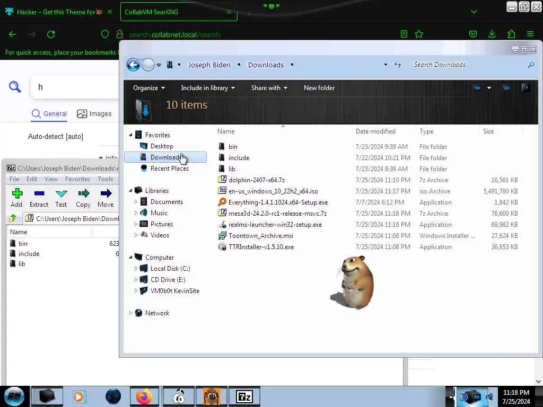
Task: Click Explorer's Forward navigation button
Action: (148, 65)
